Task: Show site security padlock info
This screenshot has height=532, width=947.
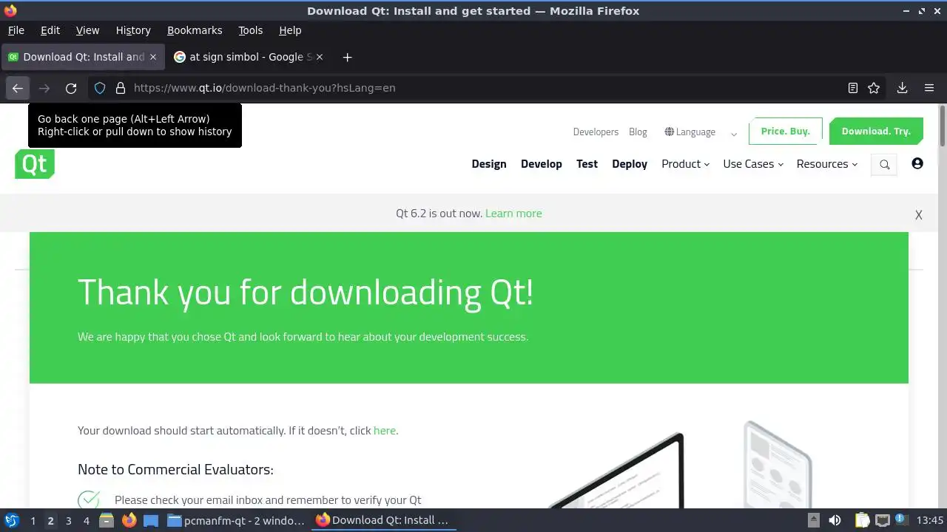Action: 121,88
